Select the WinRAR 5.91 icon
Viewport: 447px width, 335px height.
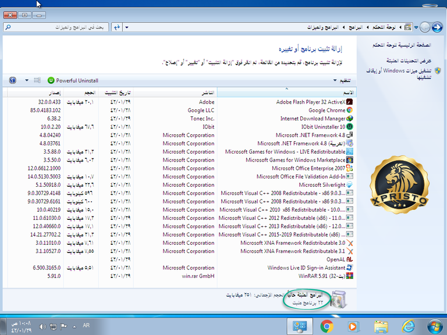point(349,276)
